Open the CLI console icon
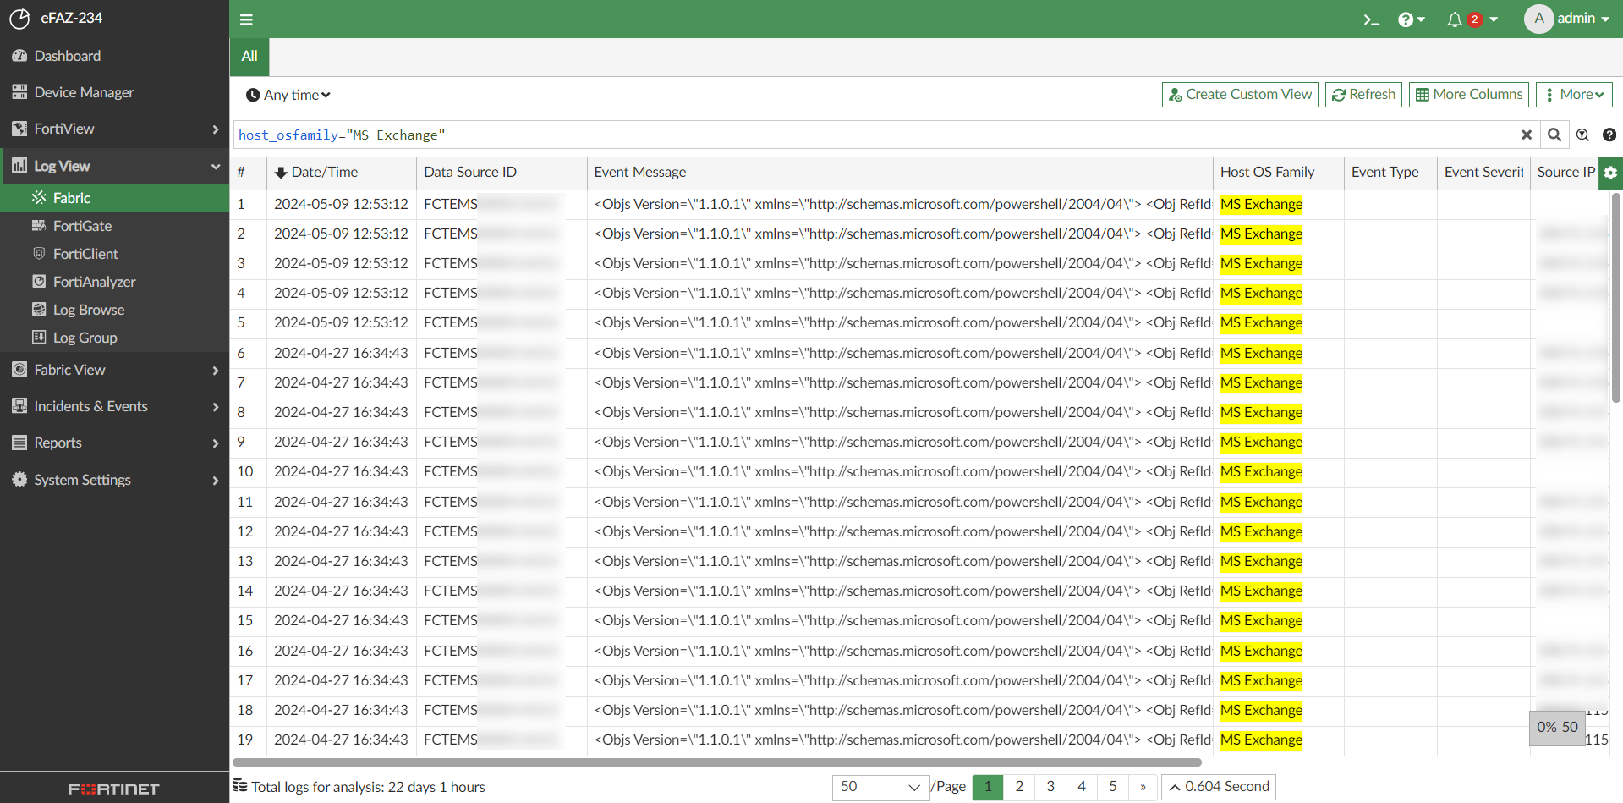The height and width of the screenshot is (803, 1623). coord(1371,19)
